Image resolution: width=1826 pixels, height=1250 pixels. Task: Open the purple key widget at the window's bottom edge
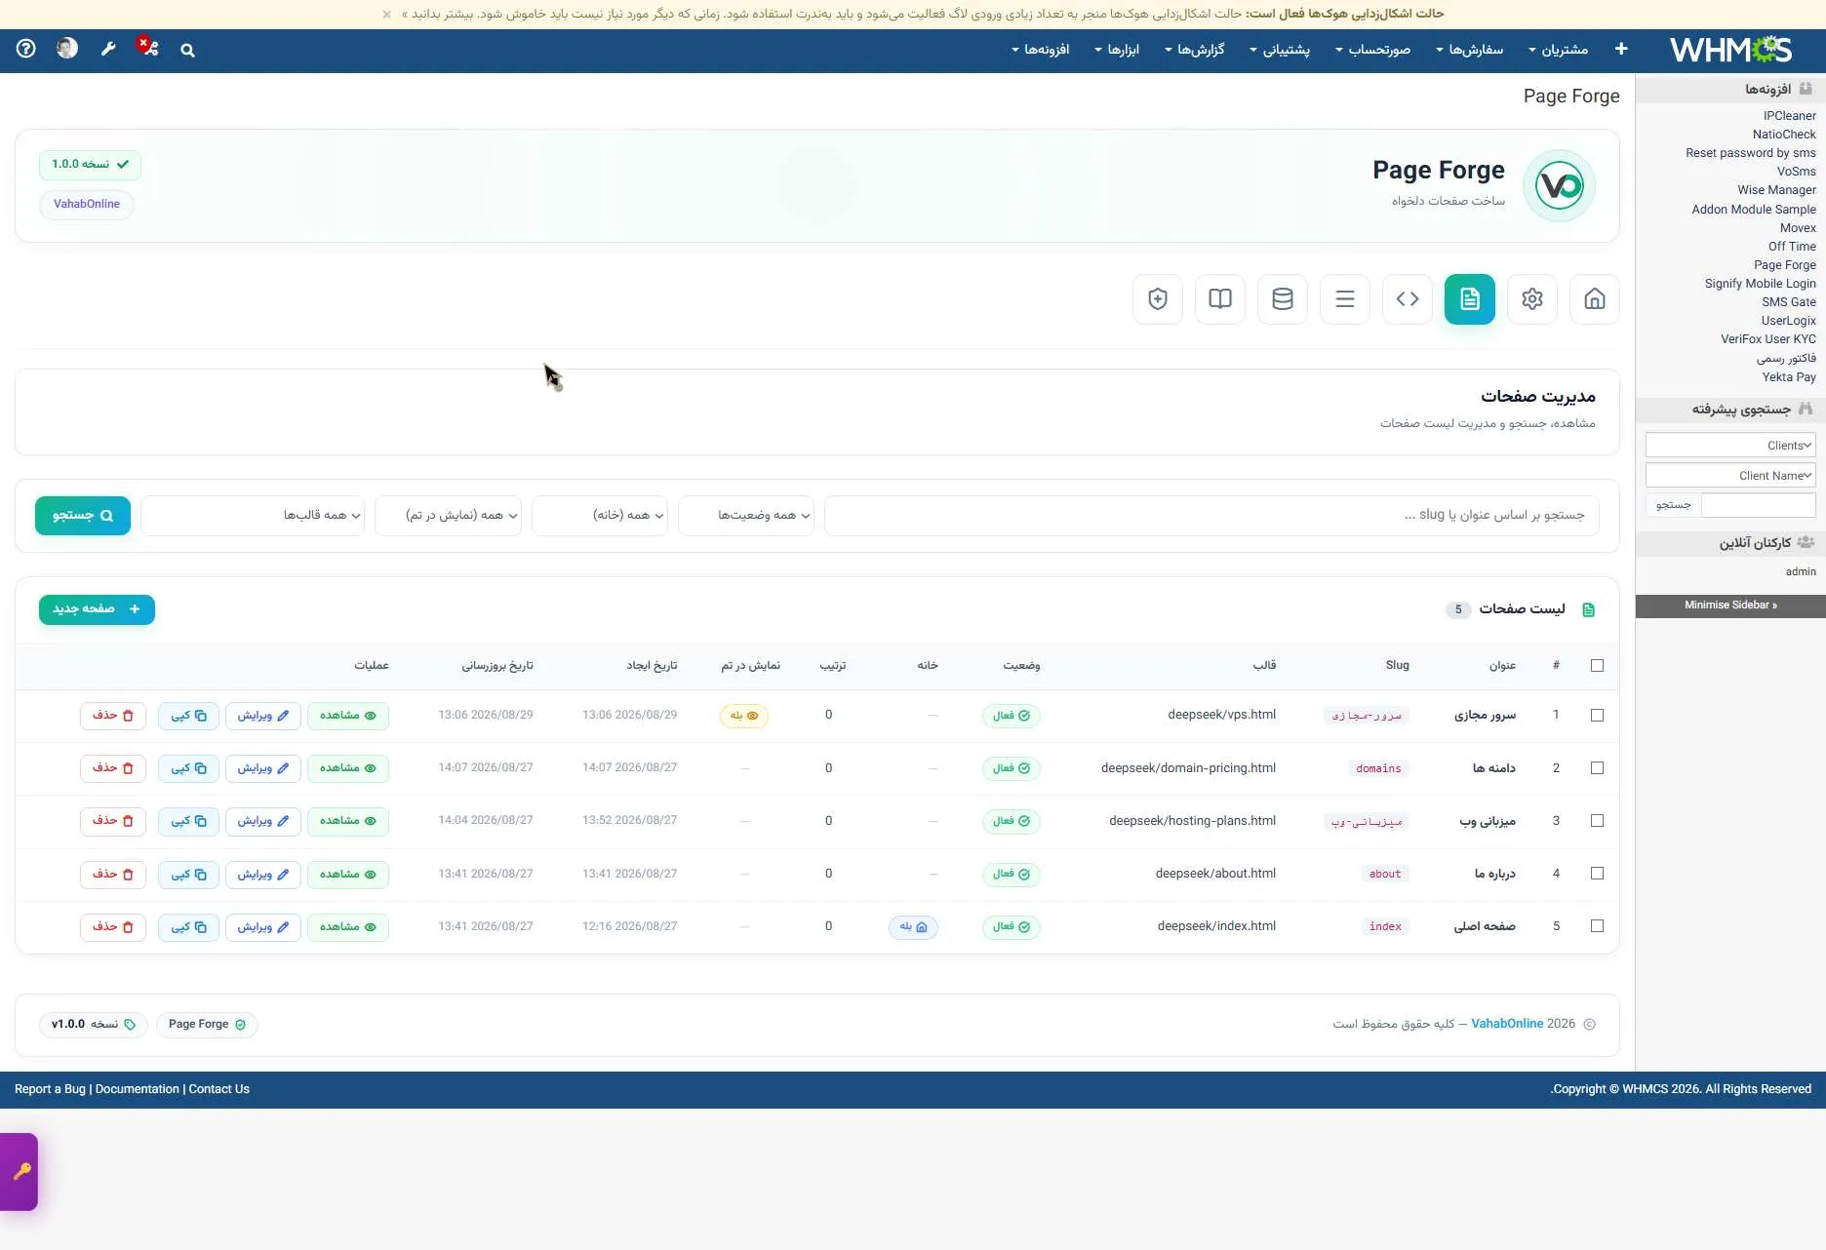[x=20, y=1171]
